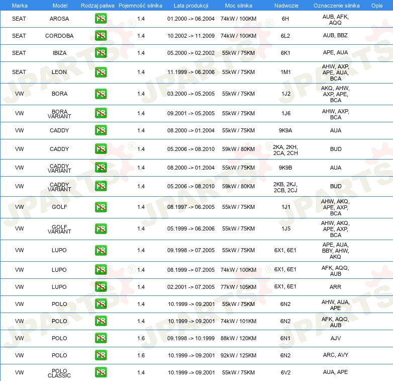The height and width of the screenshot is (381, 393).
Task: Click the fuel icon in SEAT AROSA row
Action: pos(101,19)
